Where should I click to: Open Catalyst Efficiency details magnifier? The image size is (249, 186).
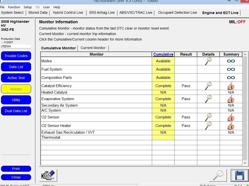(x=208, y=86)
